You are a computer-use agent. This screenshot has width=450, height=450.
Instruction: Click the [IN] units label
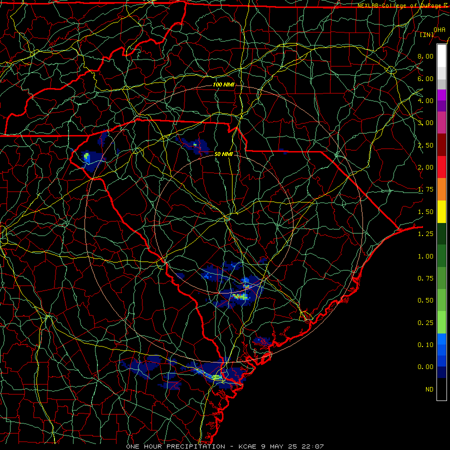tap(427, 34)
